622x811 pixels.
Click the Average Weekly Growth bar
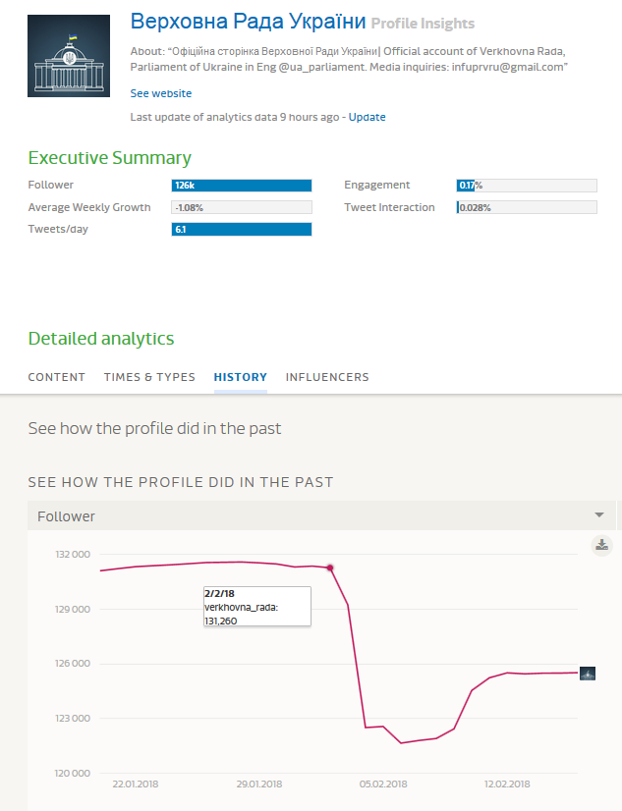click(242, 207)
